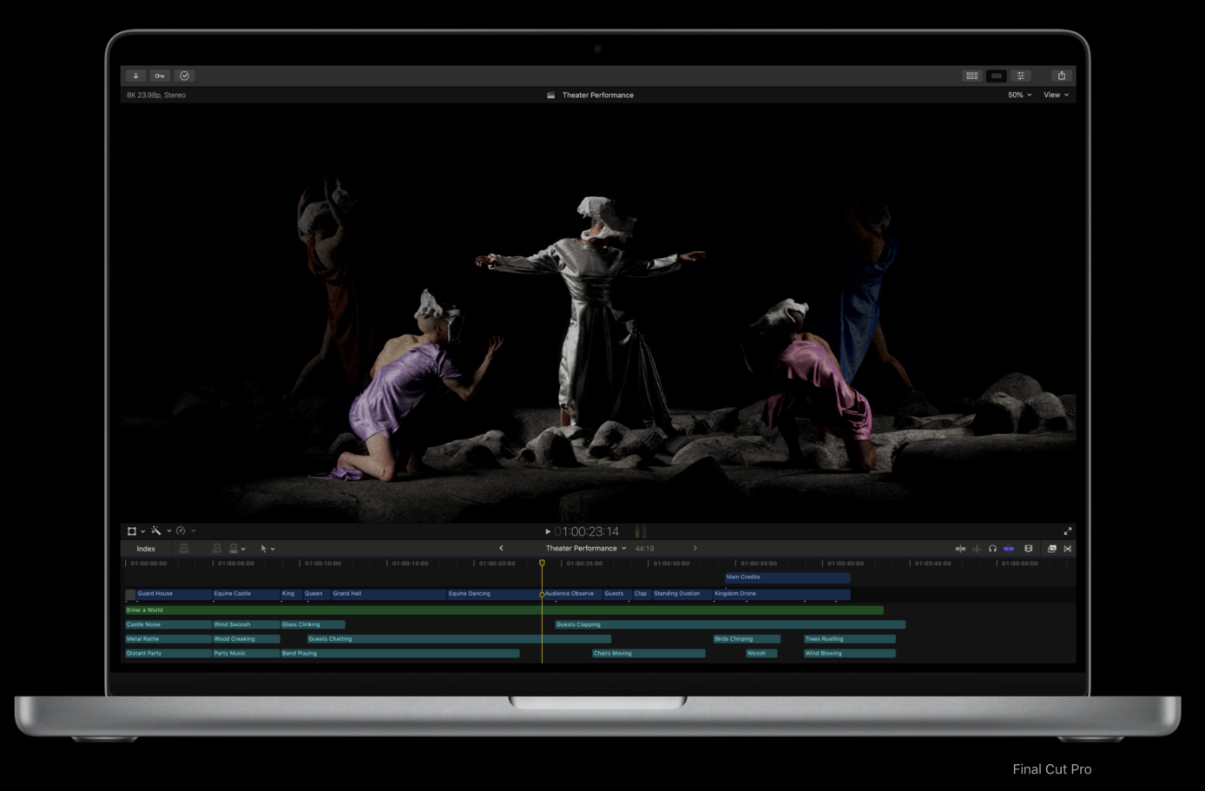
Task: Click the Share export icon
Action: (x=1061, y=76)
